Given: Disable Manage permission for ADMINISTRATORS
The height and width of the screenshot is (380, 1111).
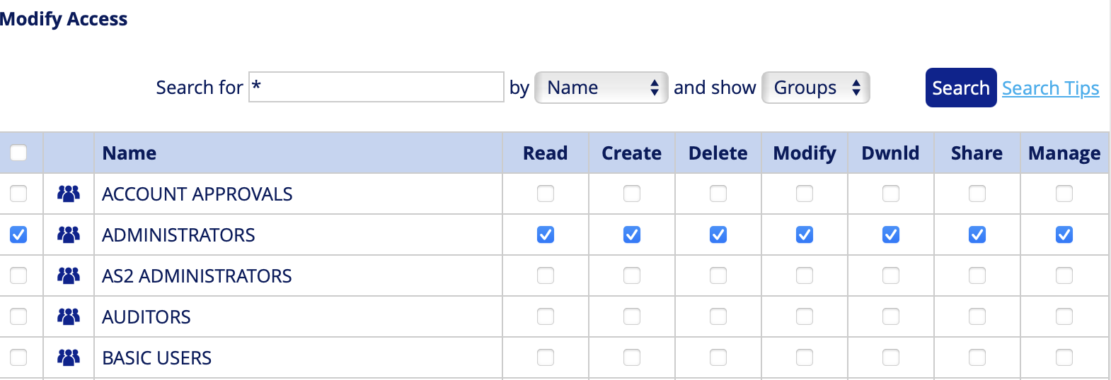Looking at the screenshot, I should [x=1064, y=234].
